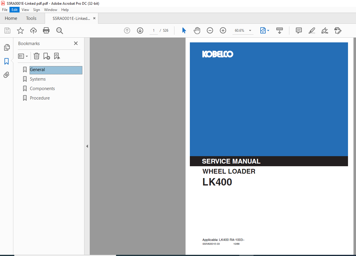
Task: Switch to the Tools tab
Action: (31, 18)
